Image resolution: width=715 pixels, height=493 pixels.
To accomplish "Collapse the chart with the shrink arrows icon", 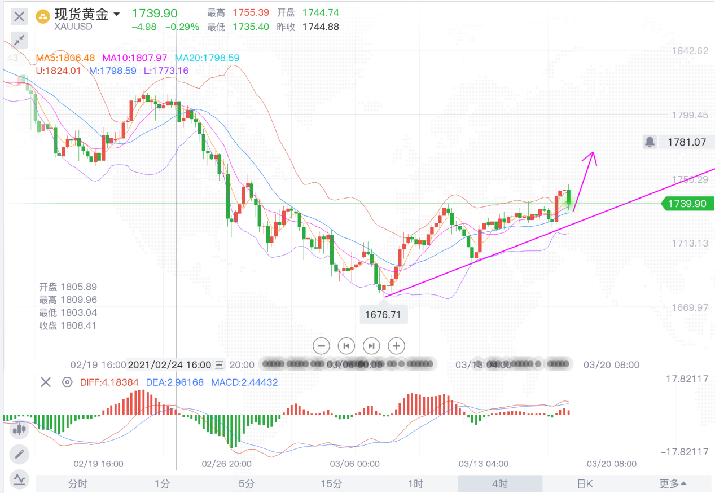I will (x=19, y=40).
